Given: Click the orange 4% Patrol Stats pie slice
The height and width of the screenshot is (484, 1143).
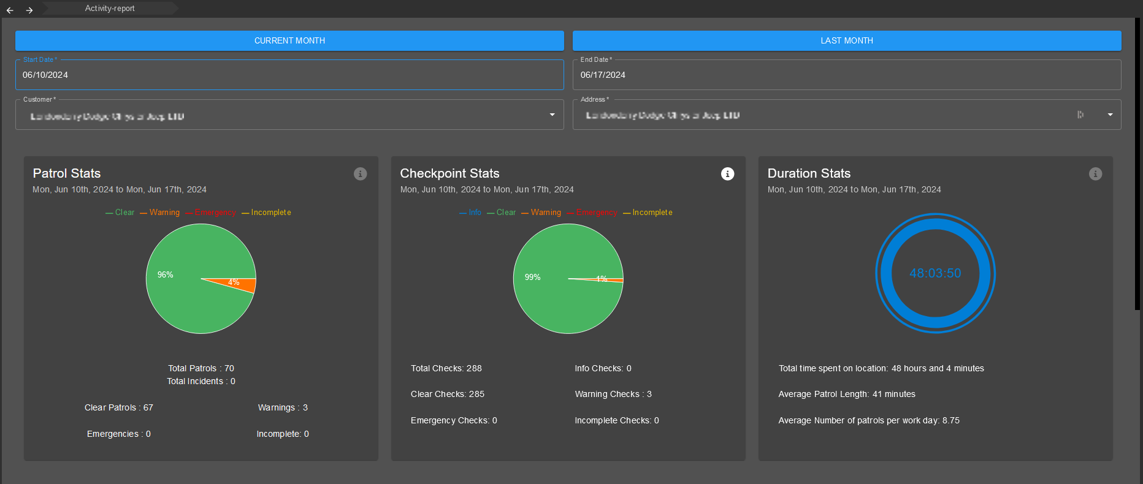Looking at the screenshot, I should (x=245, y=284).
